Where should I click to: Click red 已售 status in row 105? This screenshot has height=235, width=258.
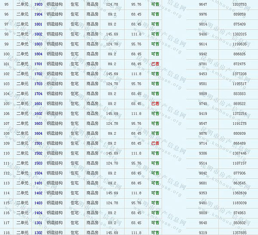point(155,103)
